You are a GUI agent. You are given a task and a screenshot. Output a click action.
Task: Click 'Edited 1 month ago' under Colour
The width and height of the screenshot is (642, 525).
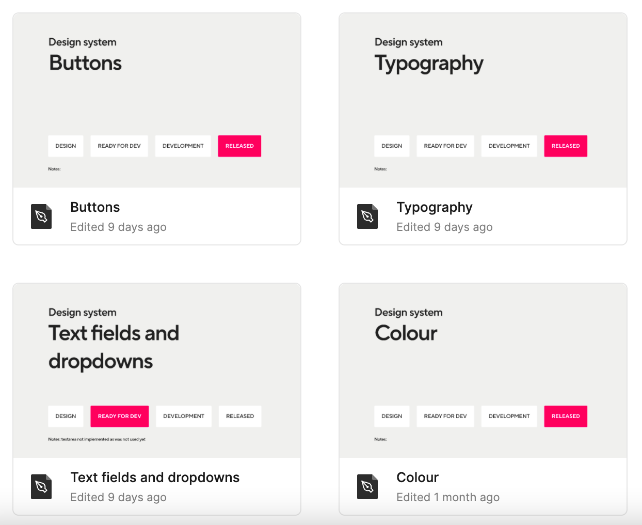(x=448, y=497)
